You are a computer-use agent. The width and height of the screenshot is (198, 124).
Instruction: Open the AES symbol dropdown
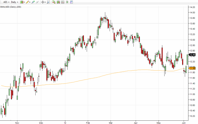6,2
